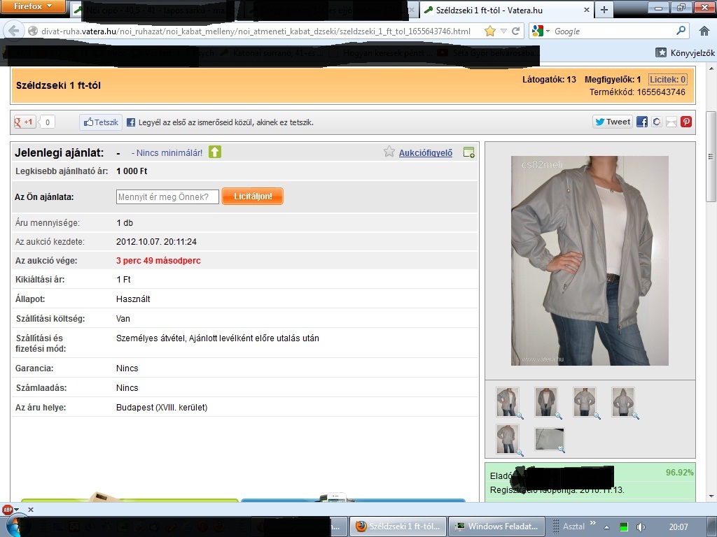Focus the Mennyit ér meg Önnek bid field

(167, 196)
